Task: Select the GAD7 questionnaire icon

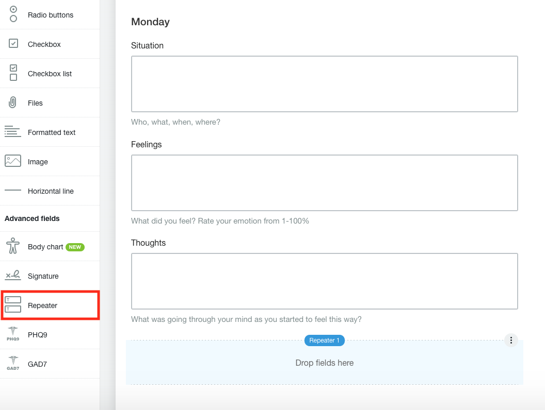Action: (x=13, y=364)
